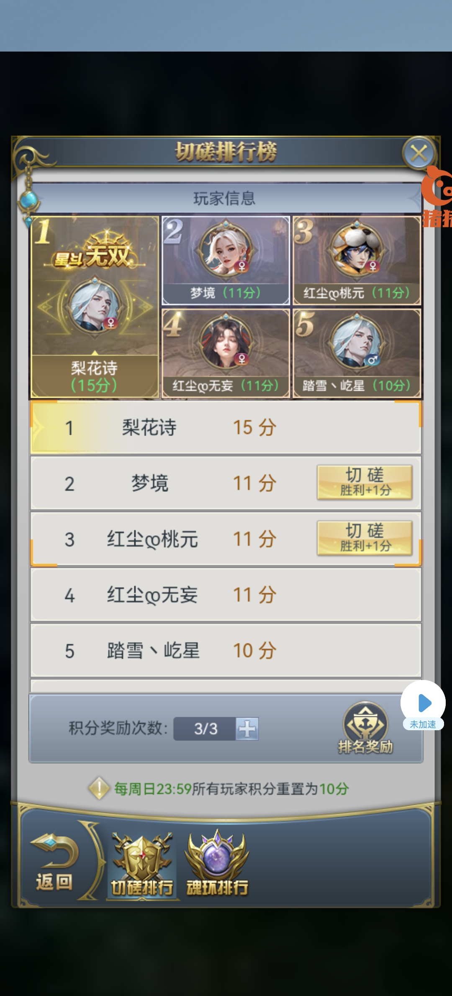Viewport: 452px width, 996px height.
Task: Open rank 3 红尘ღ桃元 avatar portrait
Action: [357, 250]
